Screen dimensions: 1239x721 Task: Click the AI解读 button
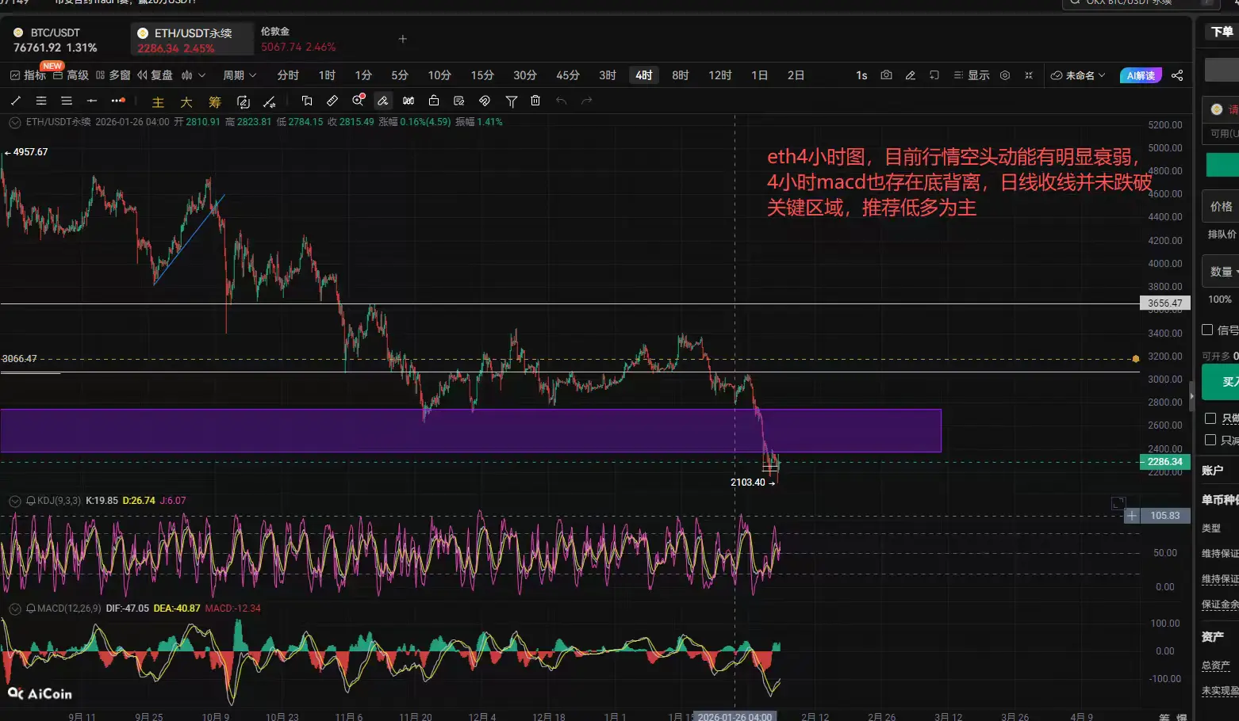[x=1141, y=75]
